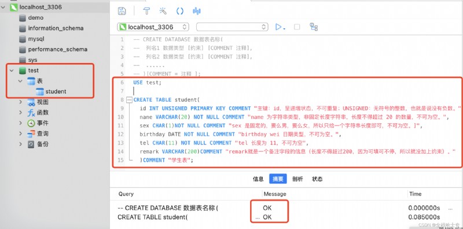Beautify SQL with the magic wand icon

(x=163, y=11)
